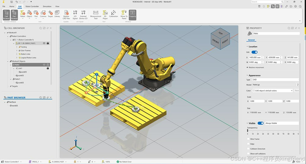
Task: Open the Calibration tool
Action: pos(113,14)
